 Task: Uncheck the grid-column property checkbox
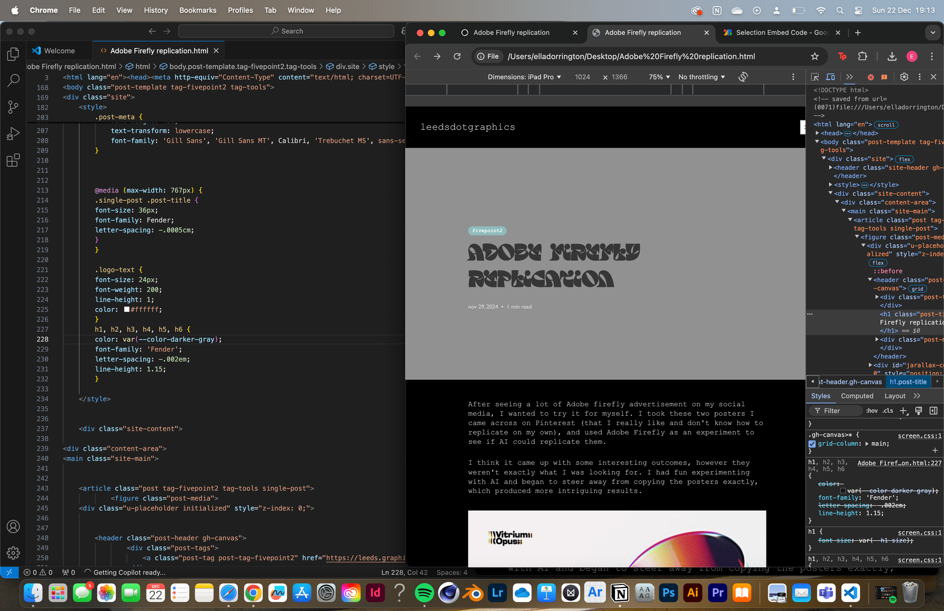(812, 444)
